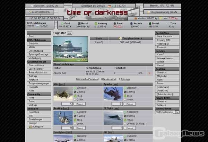The image size is (208, 142).
Task: Open Eingang (0/0) inbox
Action: (x=167, y=40)
